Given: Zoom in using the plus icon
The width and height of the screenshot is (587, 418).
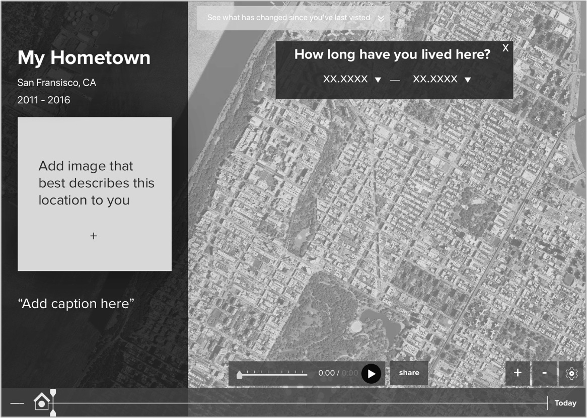Looking at the screenshot, I should click(518, 373).
